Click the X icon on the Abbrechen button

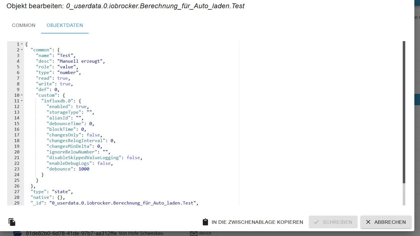[368, 222]
